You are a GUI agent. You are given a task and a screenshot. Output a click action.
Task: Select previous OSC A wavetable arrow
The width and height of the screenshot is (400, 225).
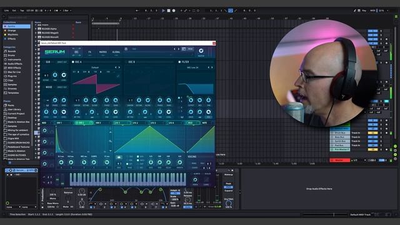(116, 67)
